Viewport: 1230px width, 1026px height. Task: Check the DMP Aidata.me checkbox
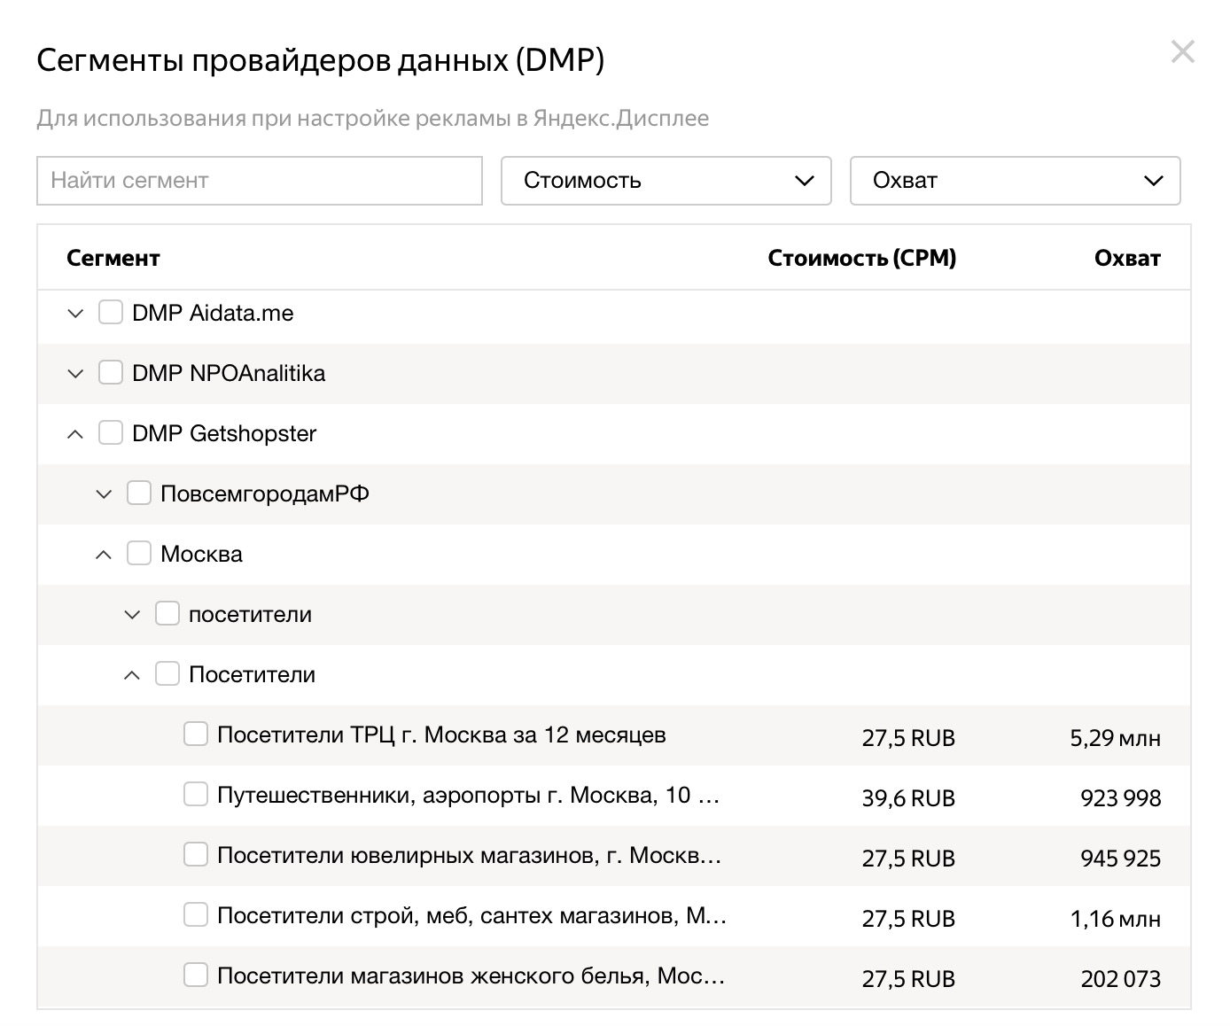110,313
